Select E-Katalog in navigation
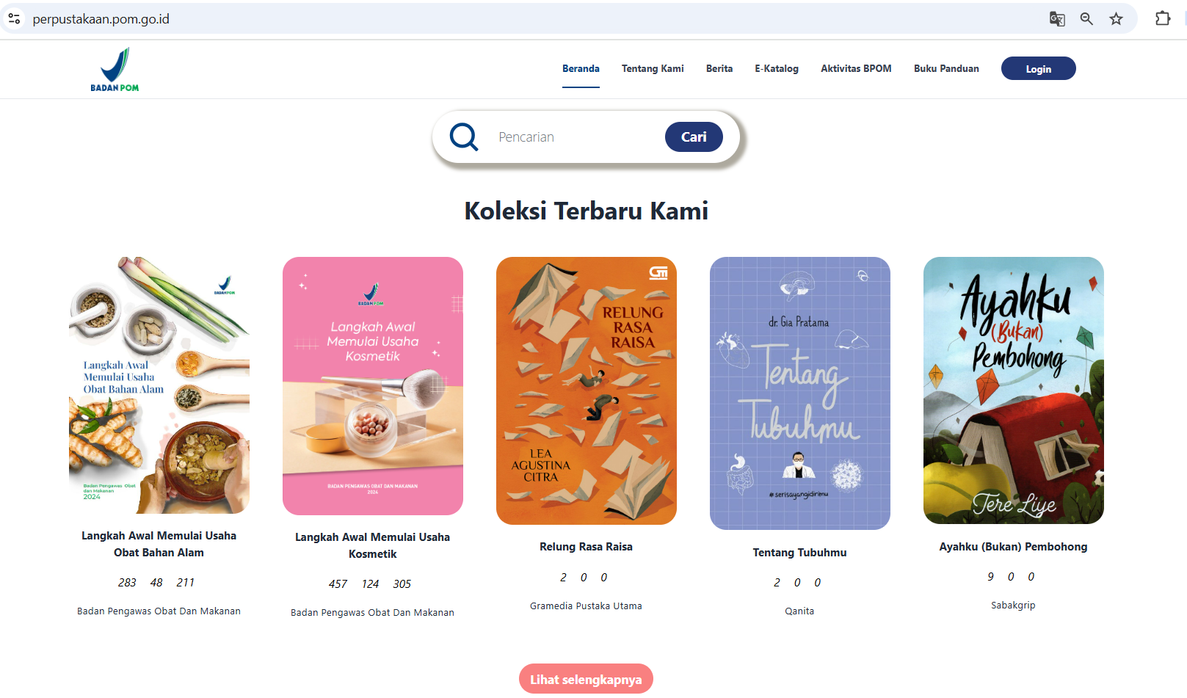The image size is (1187, 698). coord(777,68)
